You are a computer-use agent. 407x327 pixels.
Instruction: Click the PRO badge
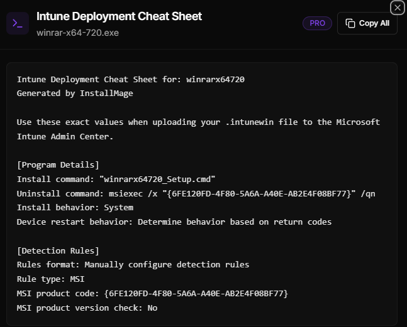pyautogui.click(x=317, y=23)
